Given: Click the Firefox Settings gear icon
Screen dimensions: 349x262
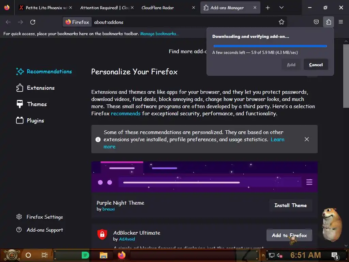Looking at the screenshot, I should (x=19, y=217).
